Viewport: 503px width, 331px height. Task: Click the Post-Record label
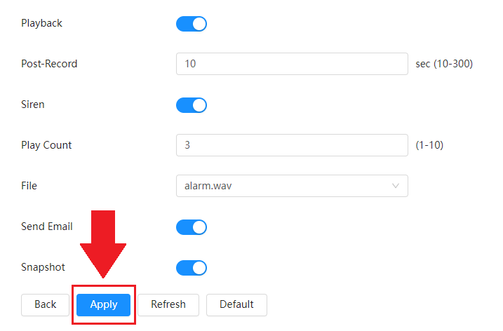pyautogui.click(x=49, y=64)
